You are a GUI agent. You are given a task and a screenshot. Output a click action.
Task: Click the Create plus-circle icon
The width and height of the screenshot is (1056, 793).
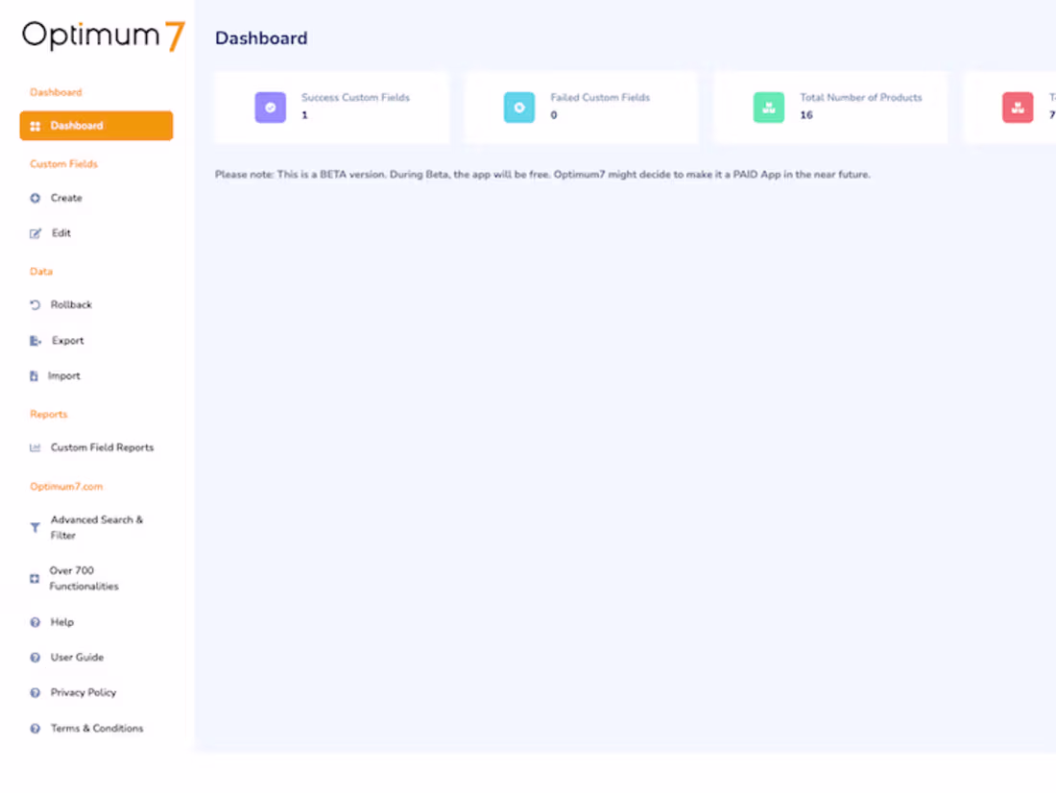pos(35,198)
